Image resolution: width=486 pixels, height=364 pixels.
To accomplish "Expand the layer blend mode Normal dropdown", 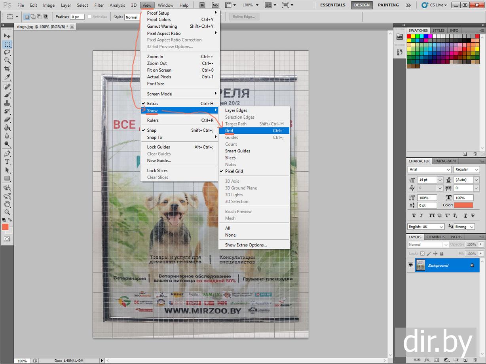I will (428, 245).
